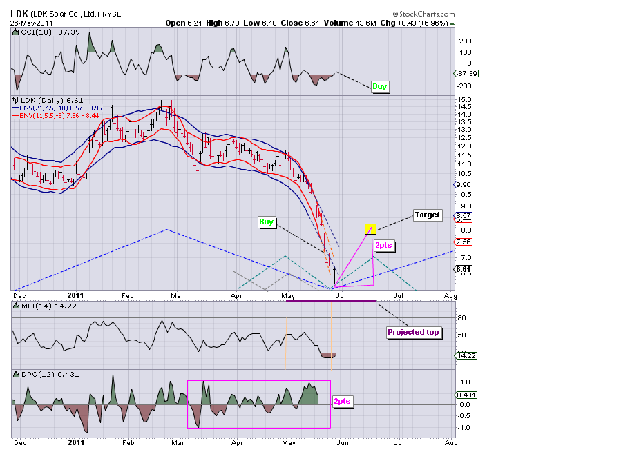Click the purple projected top bar above MFI
This screenshot has width=630, height=452.
(x=331, y=301)
